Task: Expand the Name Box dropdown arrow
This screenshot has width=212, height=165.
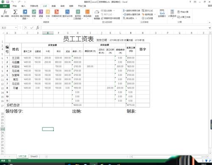Action: point(16,27)
